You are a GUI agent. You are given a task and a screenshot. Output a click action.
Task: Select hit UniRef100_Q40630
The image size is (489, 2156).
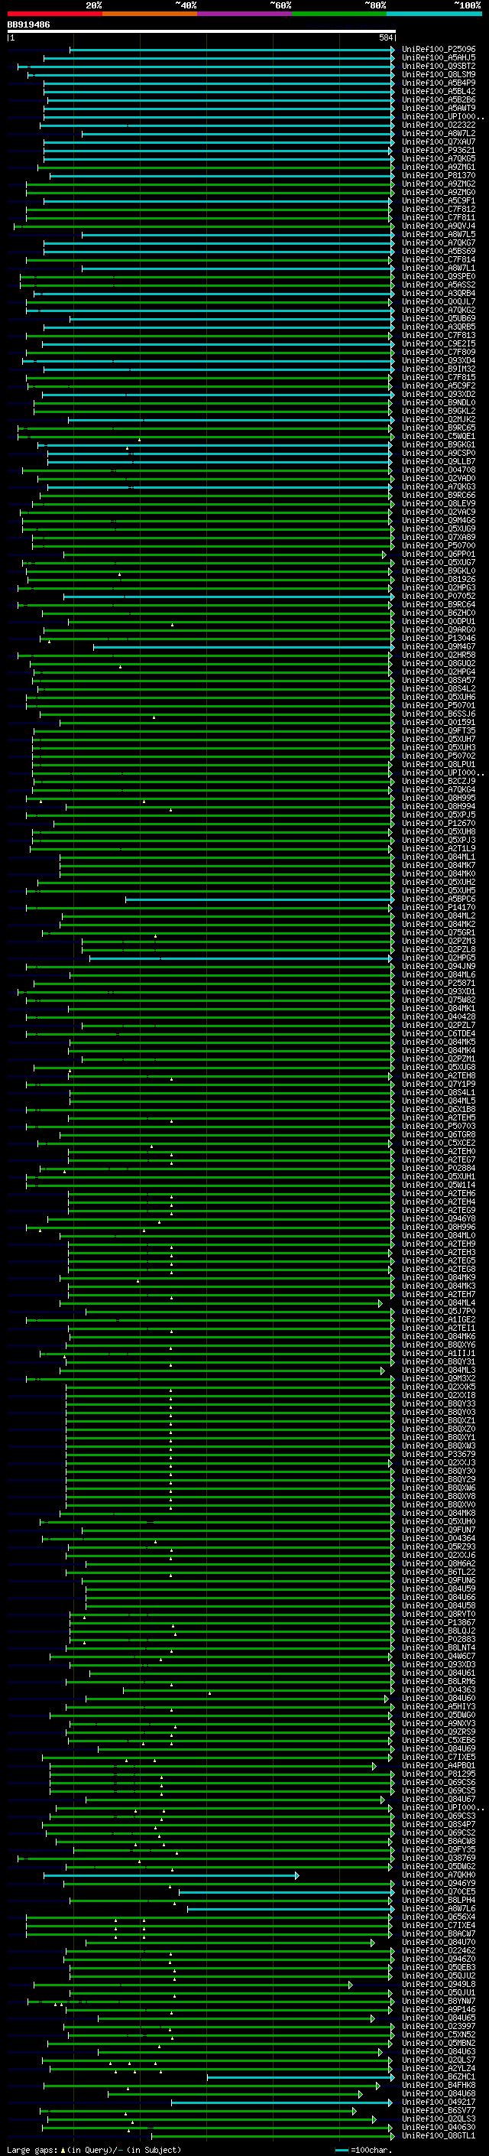(x=438, y=2127)
